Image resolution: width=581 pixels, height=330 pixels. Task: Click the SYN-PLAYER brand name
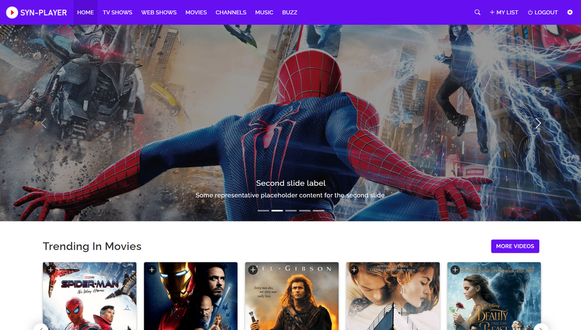(43, 12)
